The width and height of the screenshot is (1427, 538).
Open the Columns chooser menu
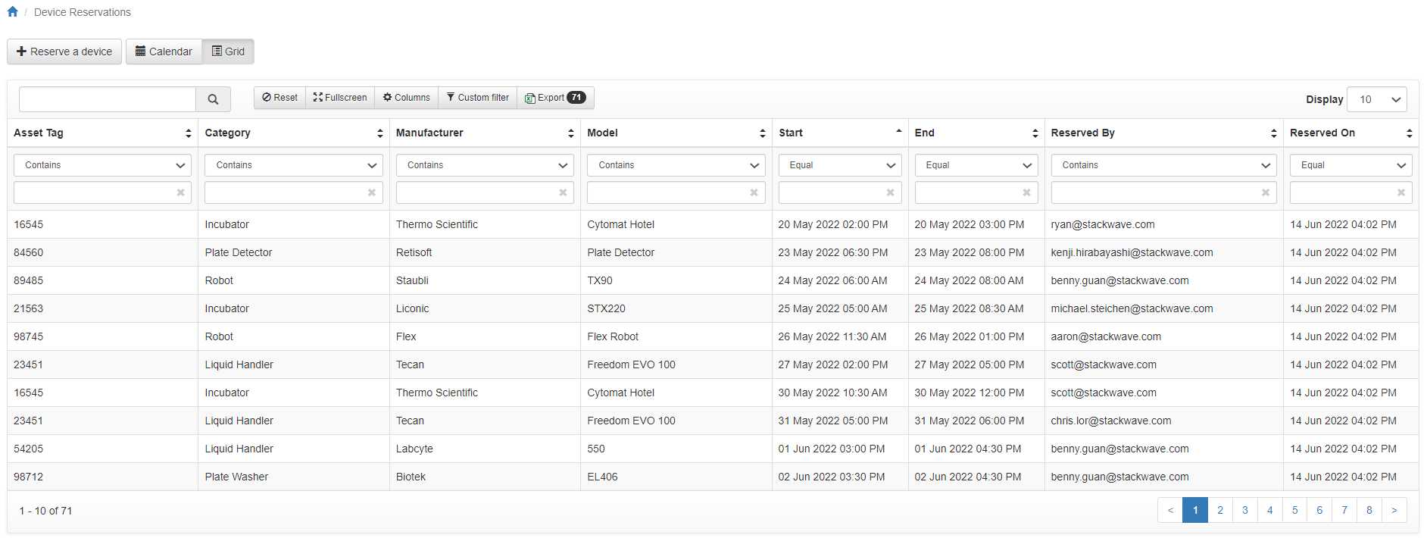click(x=406, y=98)
